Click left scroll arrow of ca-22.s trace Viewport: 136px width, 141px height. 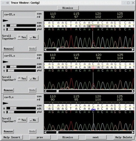click(45, 50)
